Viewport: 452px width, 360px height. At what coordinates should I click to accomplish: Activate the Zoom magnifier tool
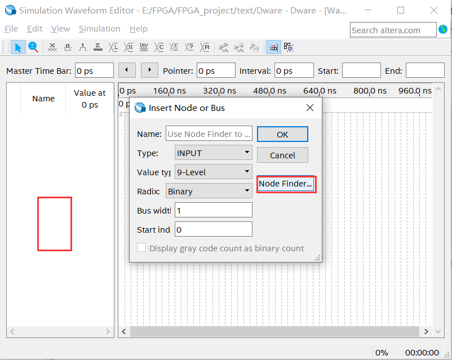(33, 47)
